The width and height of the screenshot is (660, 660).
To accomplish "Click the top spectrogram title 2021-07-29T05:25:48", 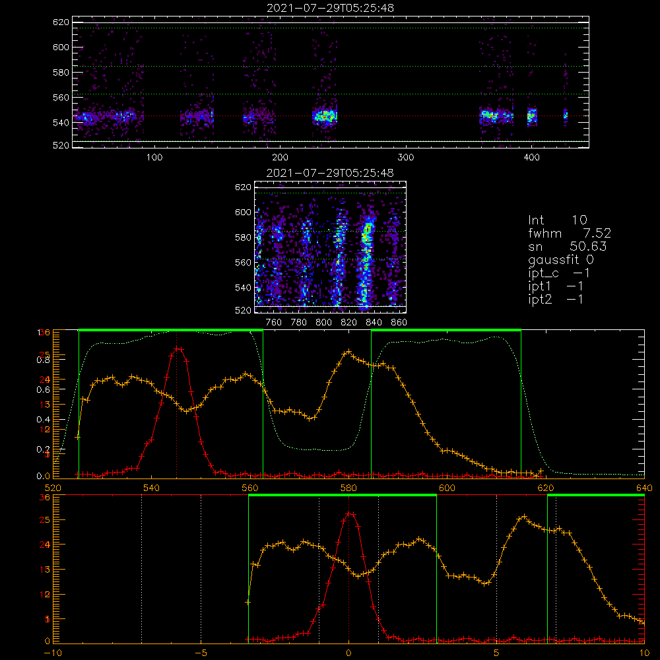I will tap(330, 8).
